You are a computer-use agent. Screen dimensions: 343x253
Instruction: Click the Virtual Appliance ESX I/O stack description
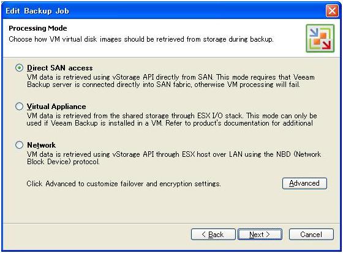tap(171, 119)
